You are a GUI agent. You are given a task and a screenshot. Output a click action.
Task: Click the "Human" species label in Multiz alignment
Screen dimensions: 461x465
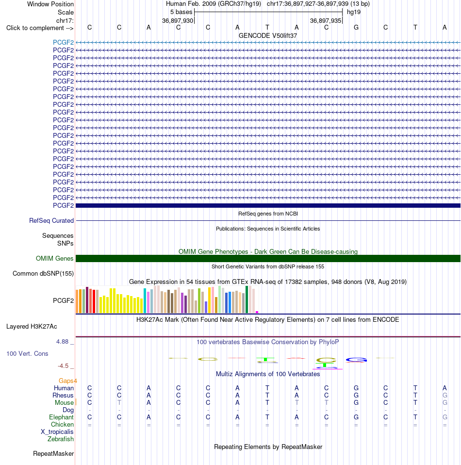click(64, 388)
